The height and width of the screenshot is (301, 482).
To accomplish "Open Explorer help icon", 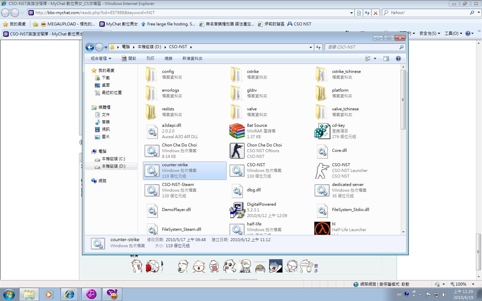I will (x=398, y=59).
